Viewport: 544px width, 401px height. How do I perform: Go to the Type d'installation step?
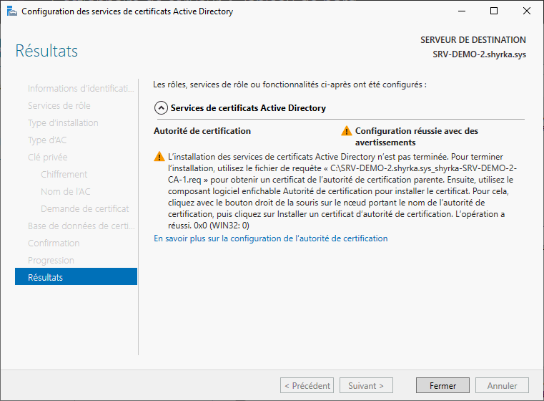(63, 122)
